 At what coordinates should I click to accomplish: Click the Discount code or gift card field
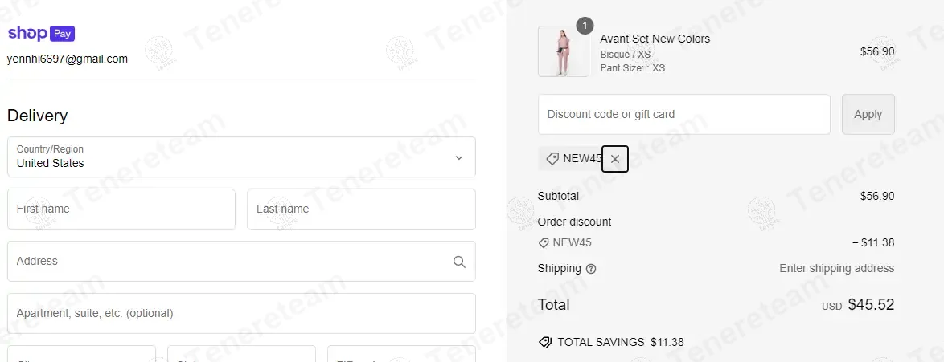[683, 115]
